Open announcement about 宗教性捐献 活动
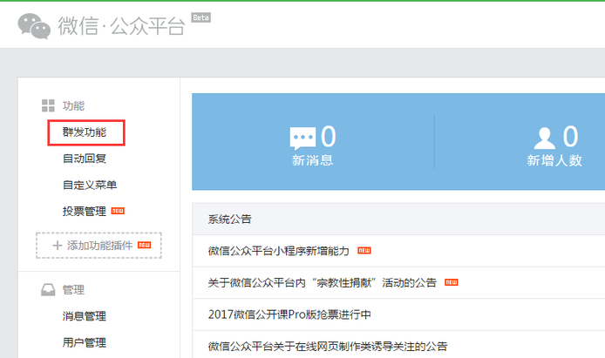Viewport: 605px width, 358px height. (x=323, y=283)
